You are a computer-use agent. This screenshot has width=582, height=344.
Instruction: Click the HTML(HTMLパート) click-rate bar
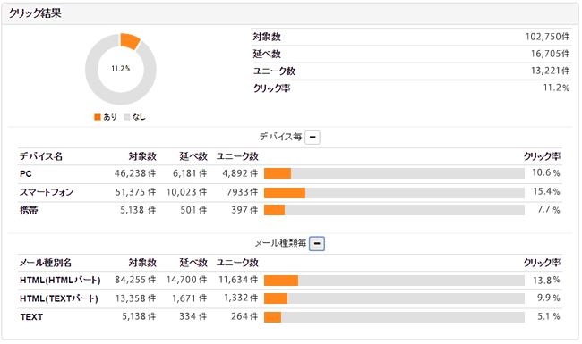394,281
